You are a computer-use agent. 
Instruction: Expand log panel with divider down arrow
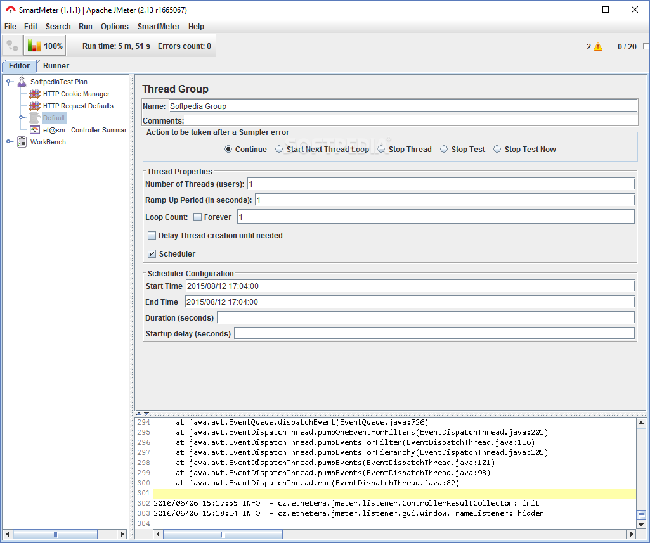pyautogui.click(x=146, y=414)
